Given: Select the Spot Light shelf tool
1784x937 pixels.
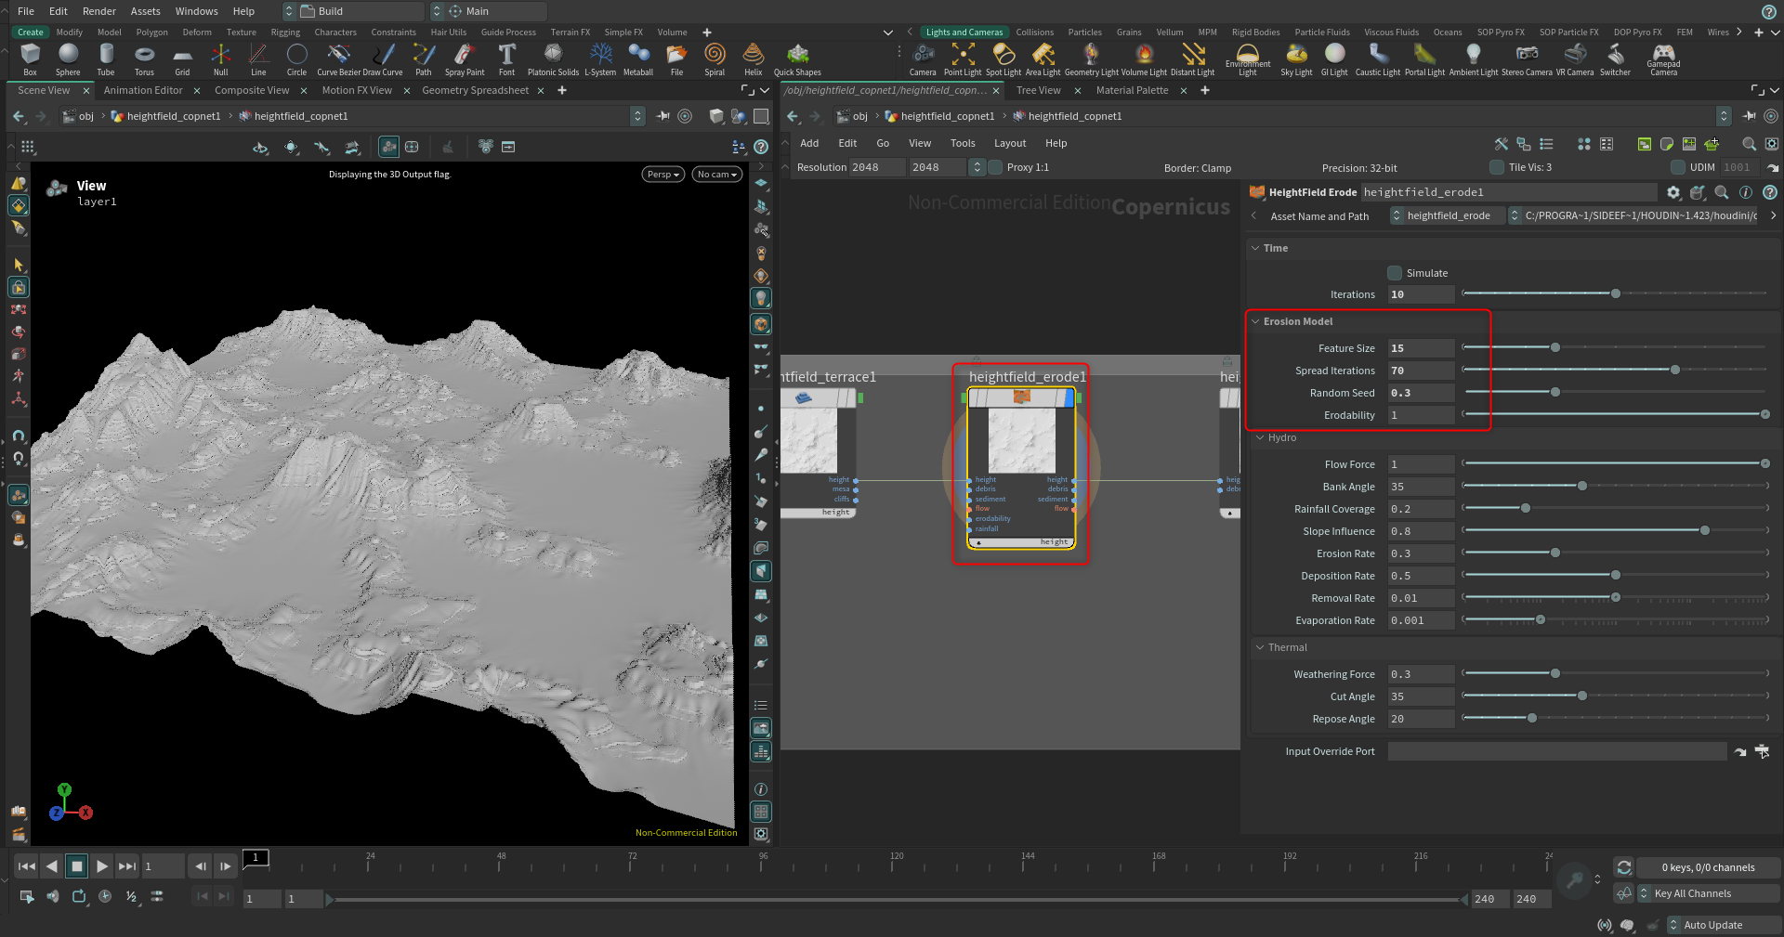Looking at the screenshot, I should (1003, 59).
